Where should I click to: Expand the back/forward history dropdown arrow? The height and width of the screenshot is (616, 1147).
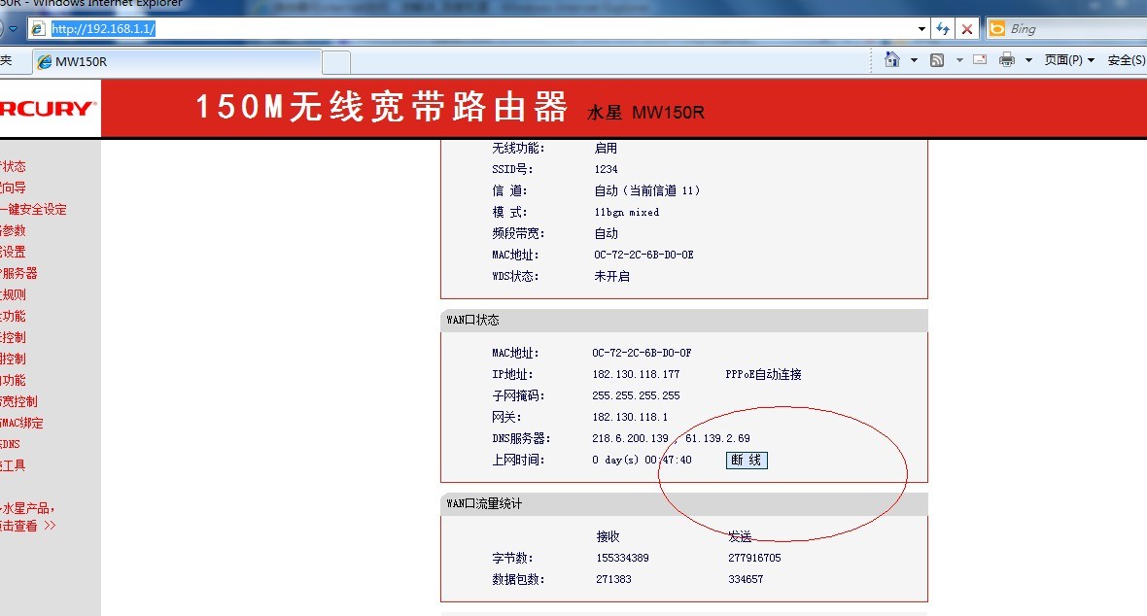(13, 29)
